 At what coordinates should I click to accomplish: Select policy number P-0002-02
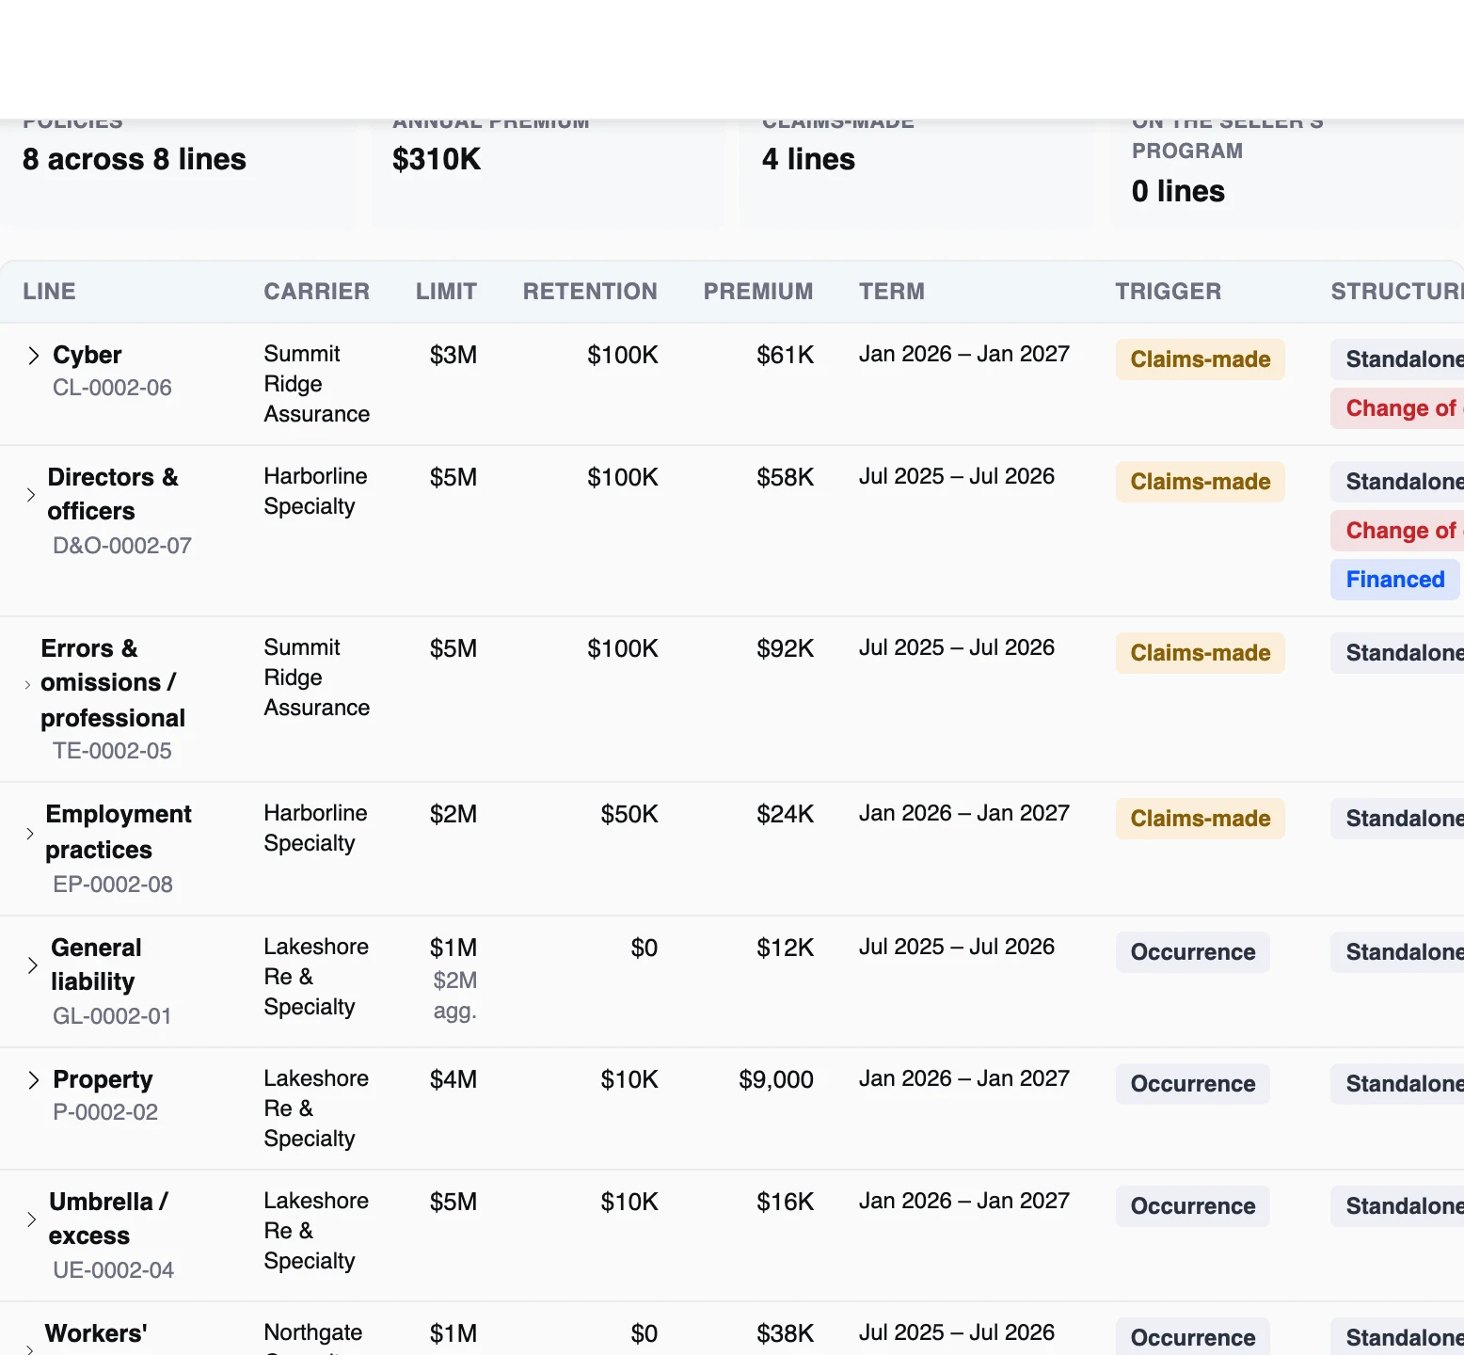[105, 1112]
